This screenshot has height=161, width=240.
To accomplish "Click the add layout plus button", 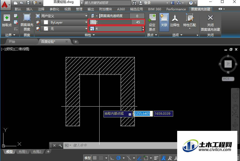I will (48, 152).
